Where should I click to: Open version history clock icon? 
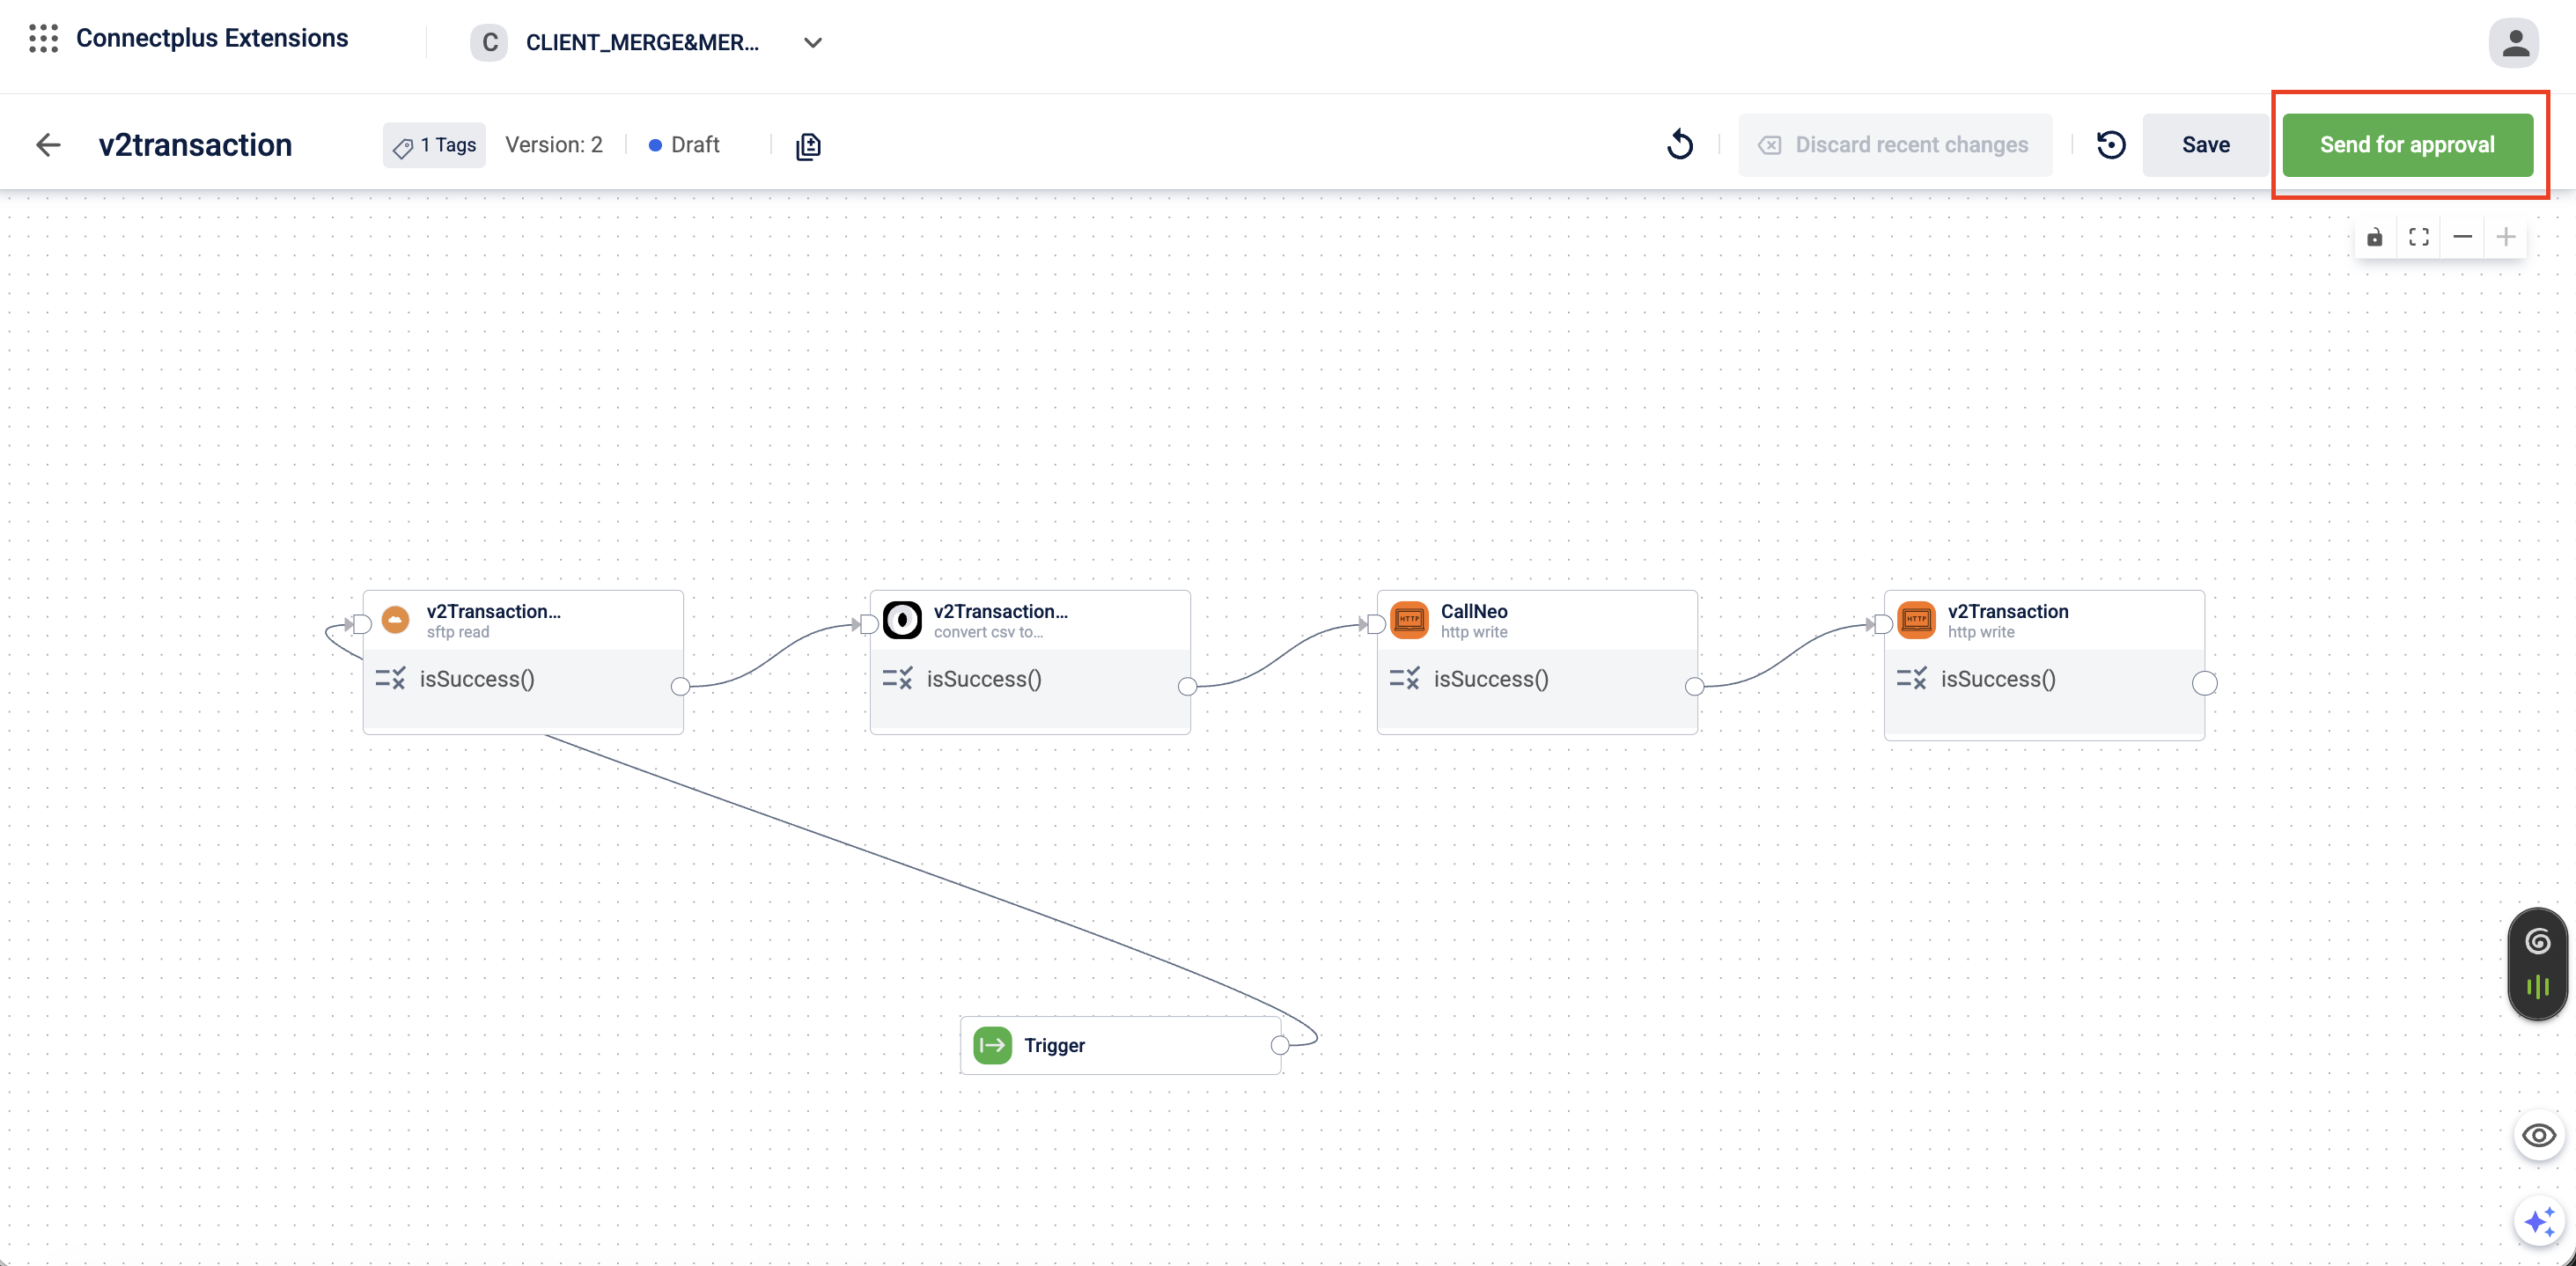pyautogui.click(x=2111, y=145)
